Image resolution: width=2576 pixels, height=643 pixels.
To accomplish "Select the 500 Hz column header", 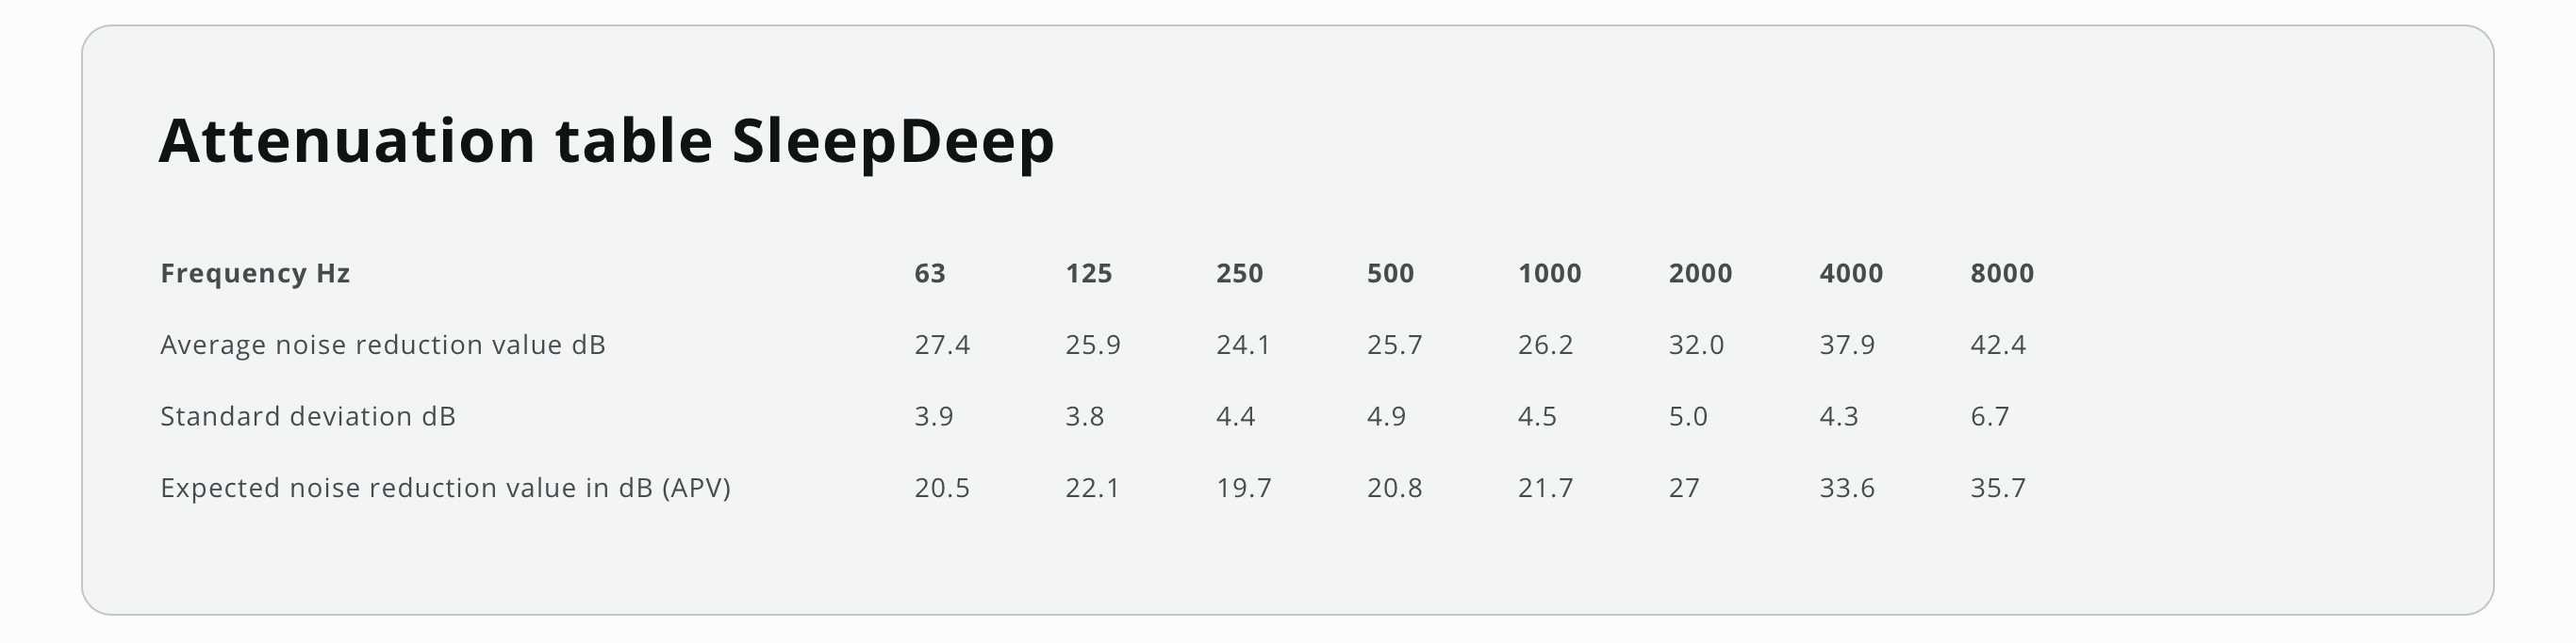I will pyautogui.click(x=1391, y=274).
